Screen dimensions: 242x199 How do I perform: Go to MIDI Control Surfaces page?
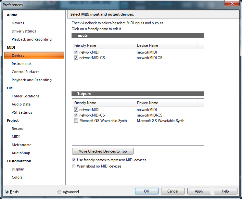pyautogui.click(x=25, y=72)
